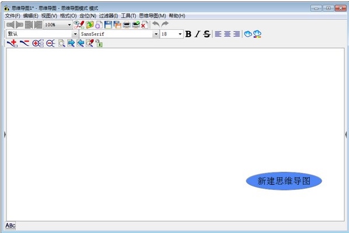
Task: Center align node text
Action: click(227, 34)
